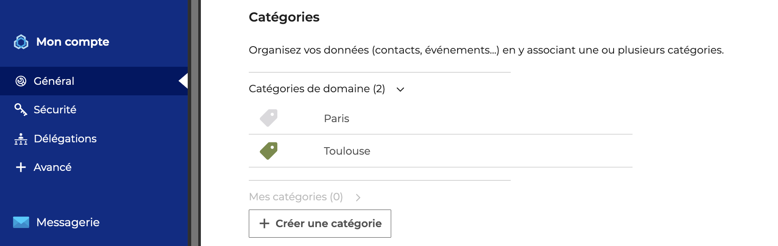Collapse Catégories de domaine chevron
778x246 pixels.
[x=400, y=90]
